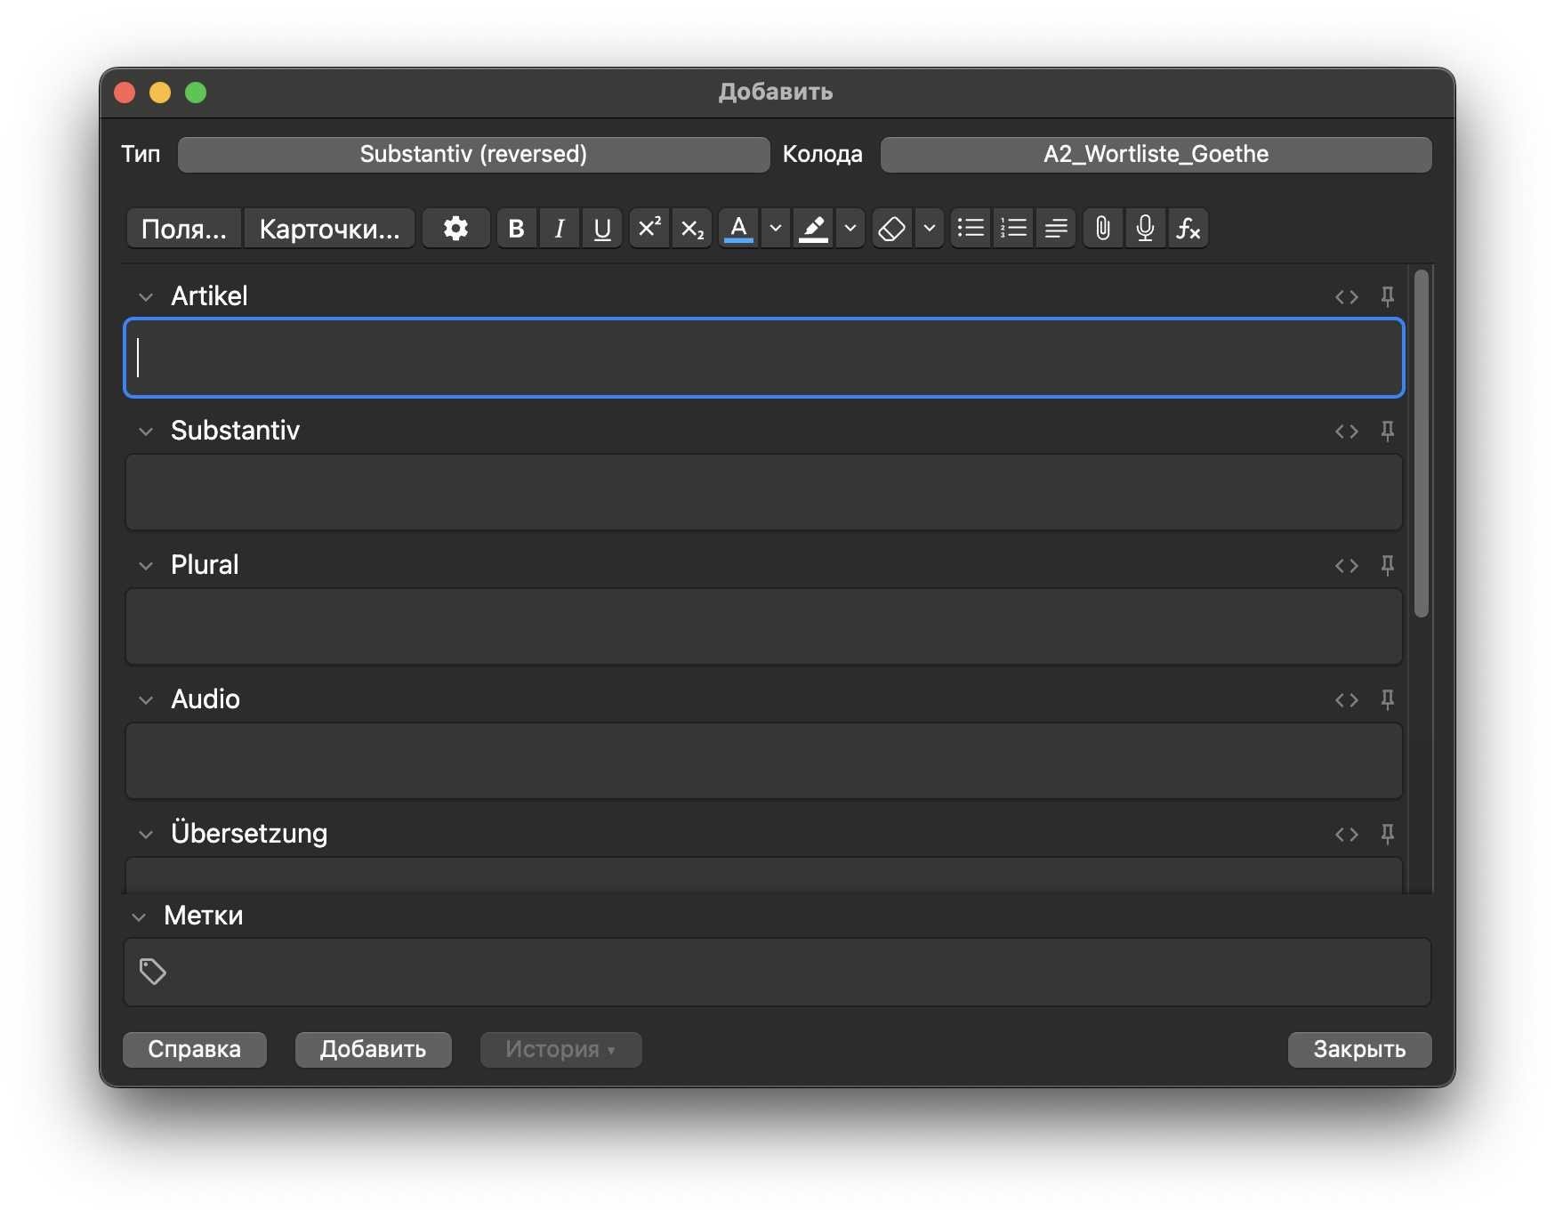Screen dimensions: 1555x1219
Task: Open equations fx menu
Action: tap(1188, 229)
